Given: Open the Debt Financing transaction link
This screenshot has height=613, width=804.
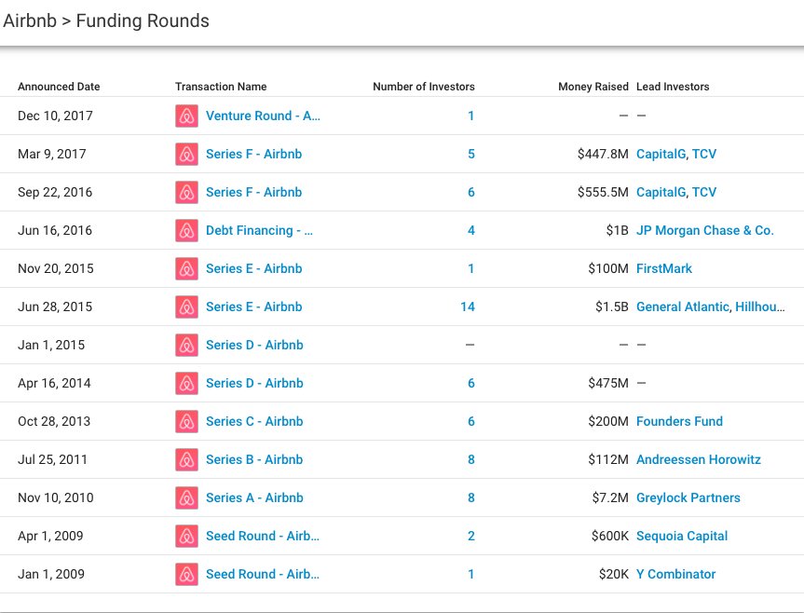Looking at the screenshot, I should pyautogui.click(x=259, y=231).
